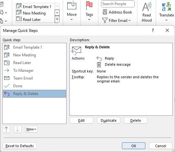Click Reset to Defaults
The width and height of the screenshot is (175, 152).
[x=20, y=146]
